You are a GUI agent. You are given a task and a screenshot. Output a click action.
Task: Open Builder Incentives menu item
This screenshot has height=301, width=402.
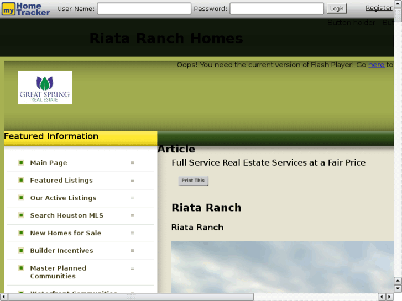61,251
